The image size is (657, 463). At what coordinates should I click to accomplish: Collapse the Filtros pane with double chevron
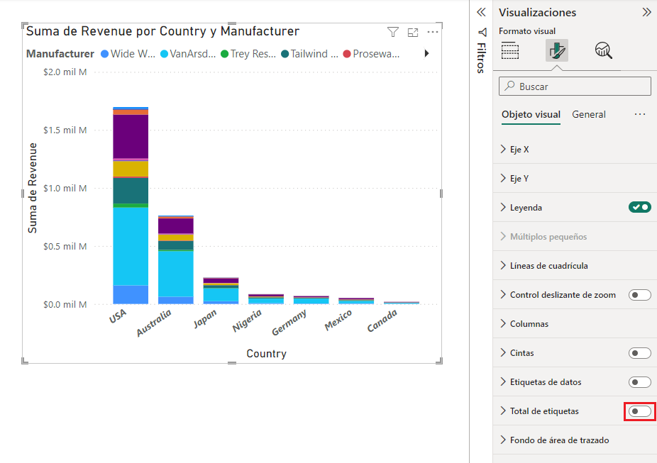point(482,12)
